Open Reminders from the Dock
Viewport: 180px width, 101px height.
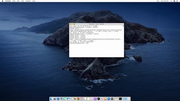[x=85, y=99]
